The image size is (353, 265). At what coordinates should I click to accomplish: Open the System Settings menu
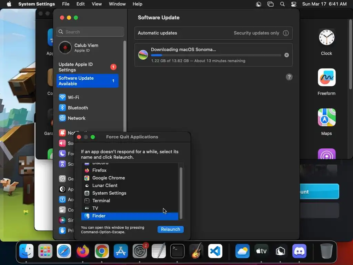pyautogui.click(x=37, y=4)
